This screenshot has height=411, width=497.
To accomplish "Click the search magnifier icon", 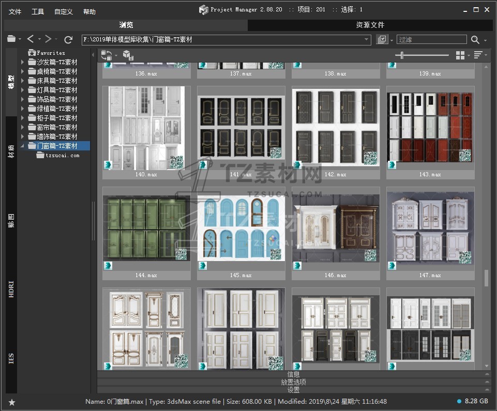I will tap(475, 39).
